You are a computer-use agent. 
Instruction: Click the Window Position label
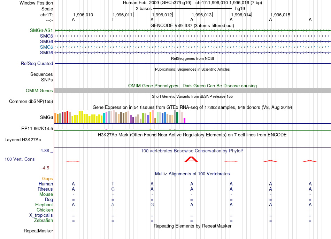click(x=36, y=3)
